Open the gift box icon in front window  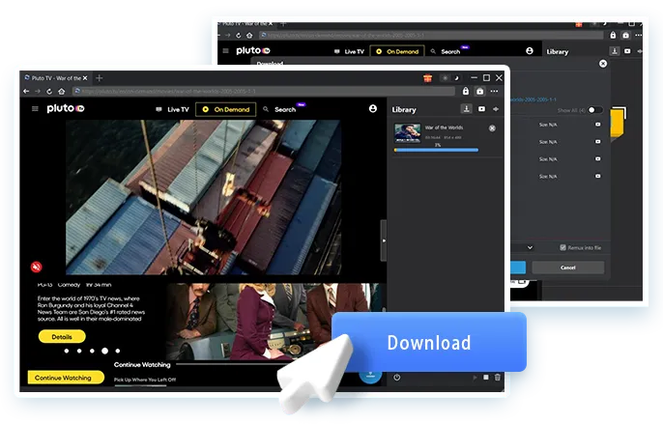(x=427, y=78)
